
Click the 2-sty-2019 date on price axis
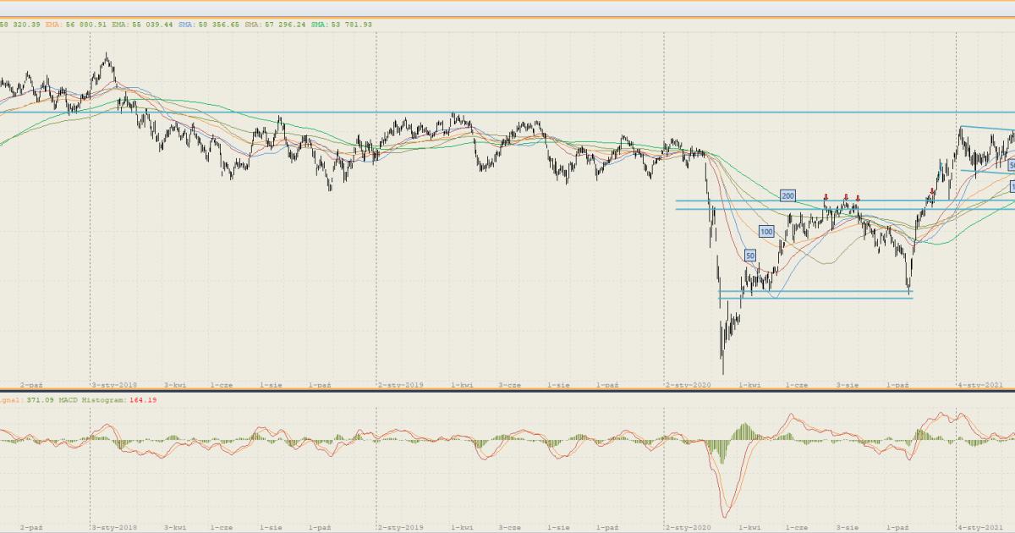400,385
